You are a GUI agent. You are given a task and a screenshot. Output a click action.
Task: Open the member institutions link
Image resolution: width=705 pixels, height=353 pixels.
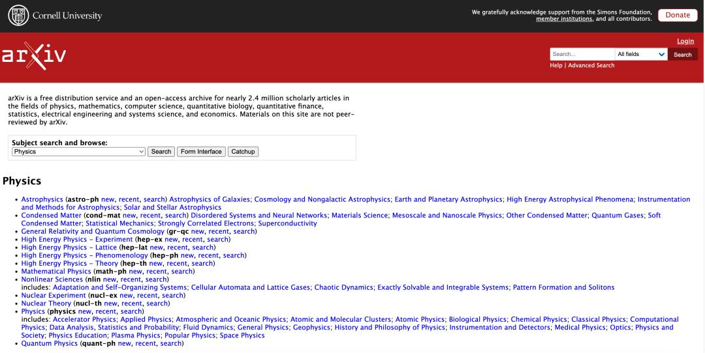click(564, 19)
